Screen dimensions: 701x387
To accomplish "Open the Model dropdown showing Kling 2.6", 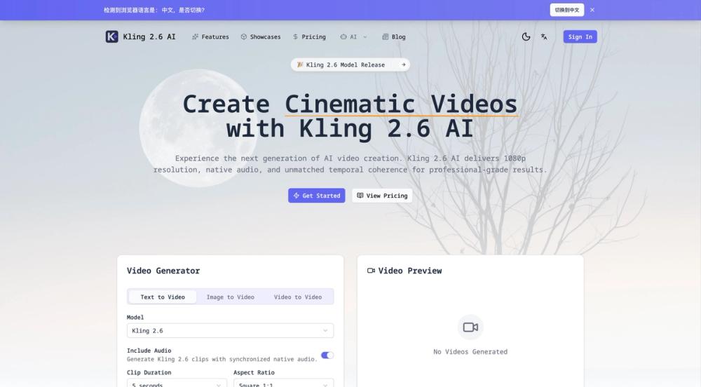I will (x=230, y=331).
